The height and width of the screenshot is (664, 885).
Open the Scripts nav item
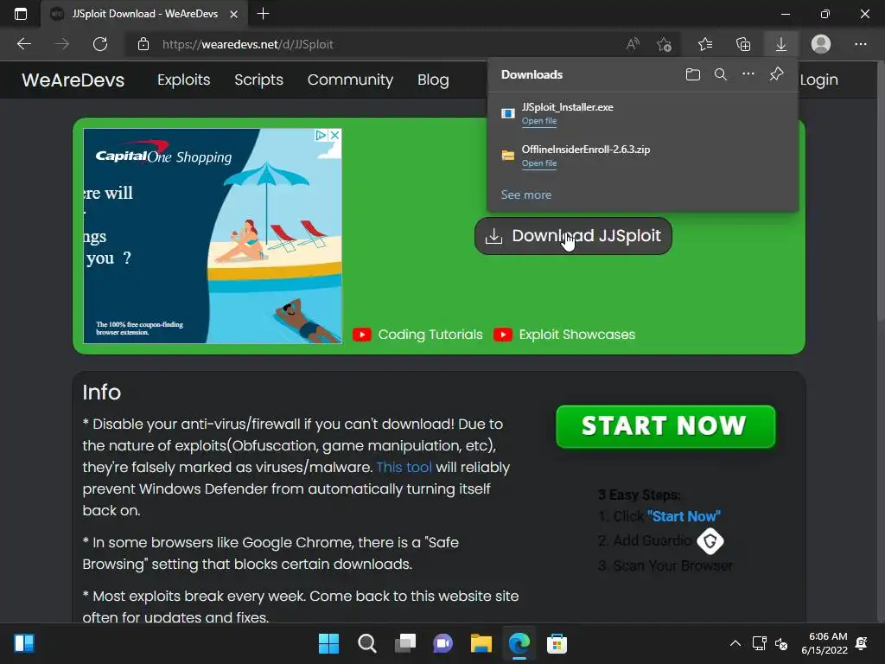(x=259, y=80)
